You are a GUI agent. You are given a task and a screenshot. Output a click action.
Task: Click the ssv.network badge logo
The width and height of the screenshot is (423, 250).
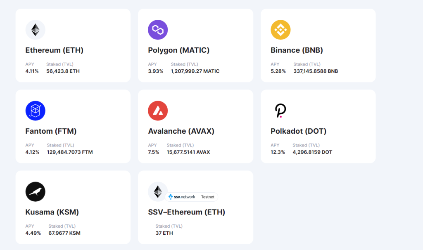point(182,197)
